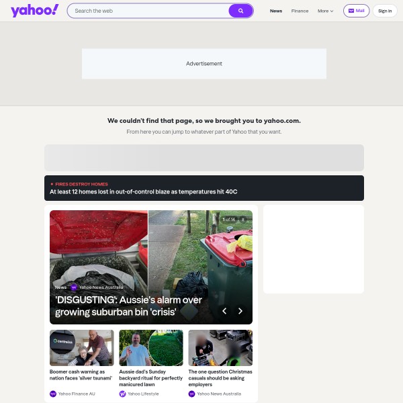Click the purple search magnifier button
403x403 pixels.
(240, 11)
